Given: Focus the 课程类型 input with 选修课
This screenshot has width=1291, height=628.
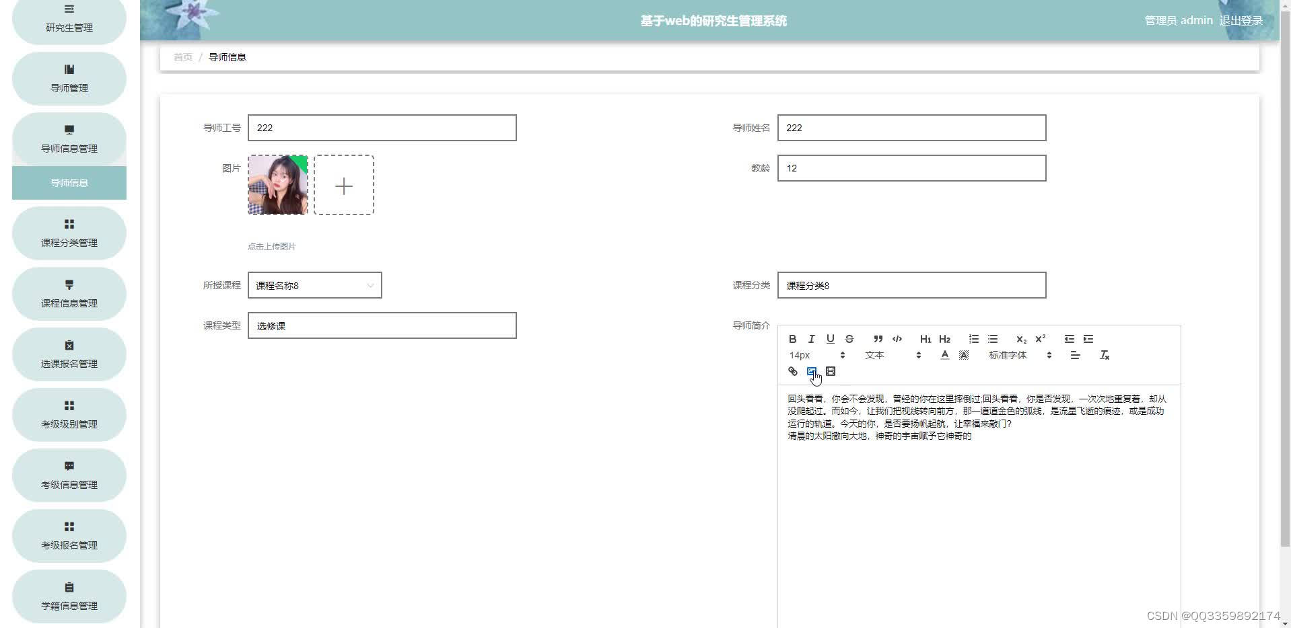Looking at the screenshot, I should 382,325.
